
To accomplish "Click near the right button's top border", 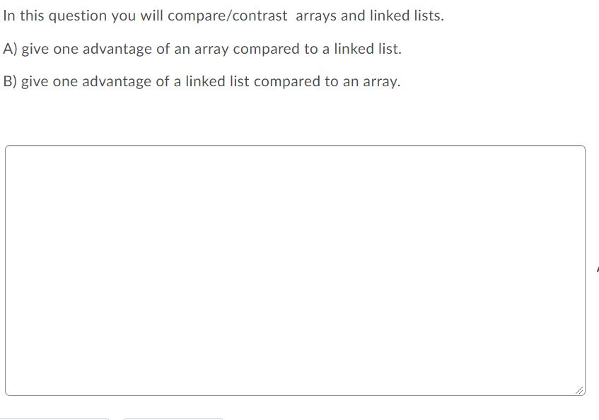I will coord(173,416).
